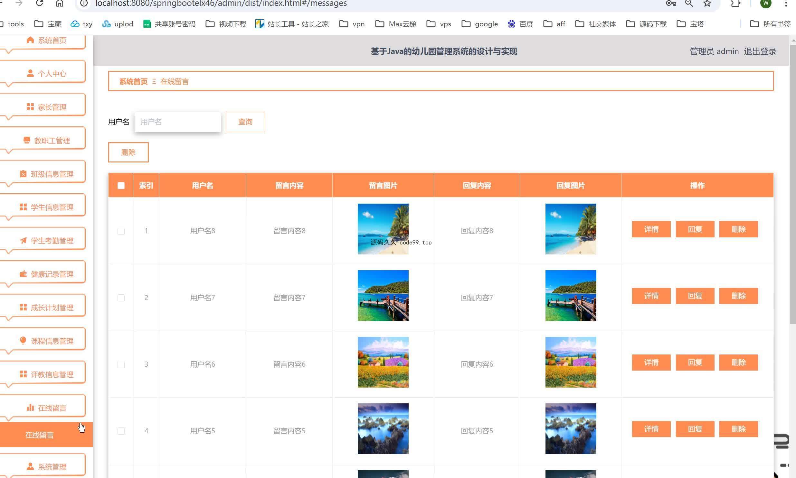The width and height of the screenshot is (796, 478).
Task: Click 回复 for the 用户名8 row
Action: click(695, 229)
